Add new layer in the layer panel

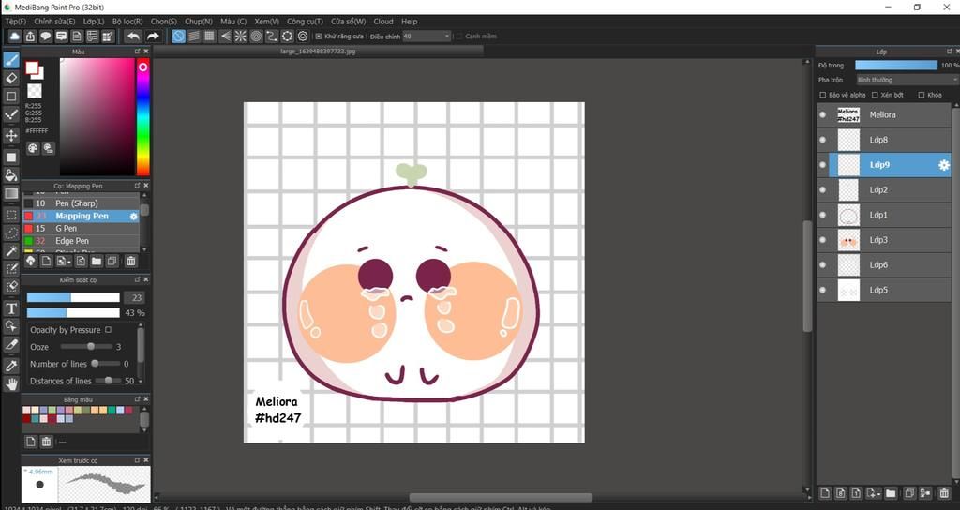coord(825,493)
